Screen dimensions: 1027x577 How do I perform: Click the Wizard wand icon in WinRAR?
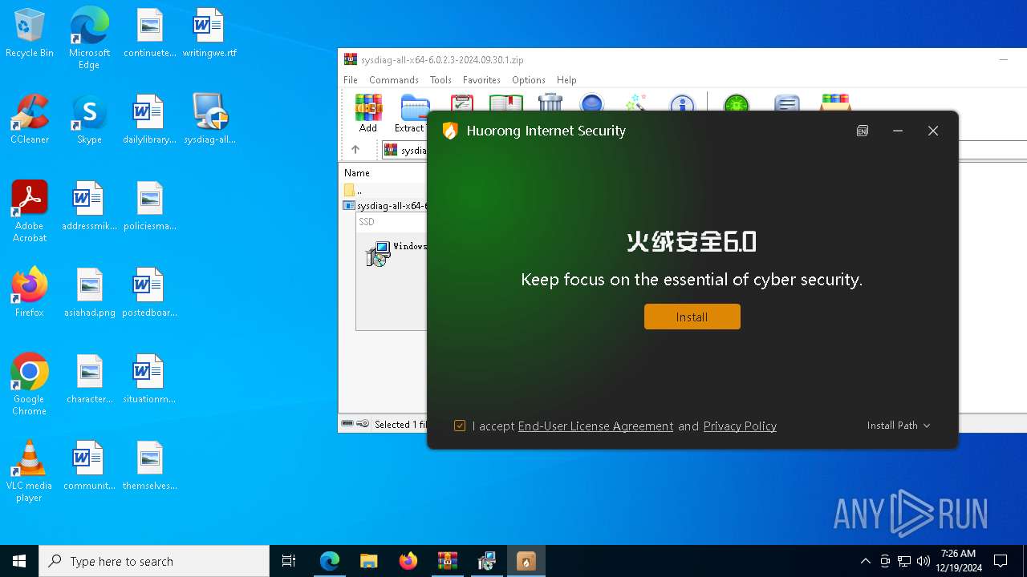click(x=636, y=103)
